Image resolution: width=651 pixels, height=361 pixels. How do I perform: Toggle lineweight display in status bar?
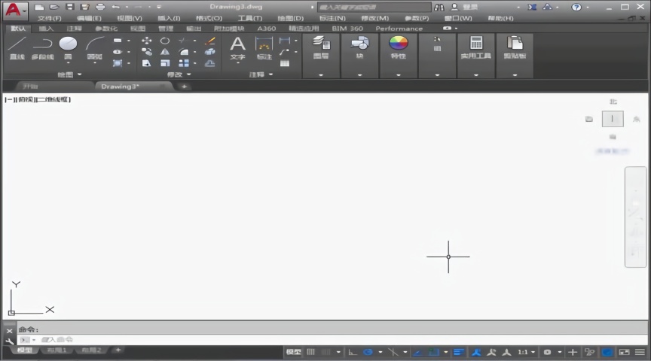point(458,352)
